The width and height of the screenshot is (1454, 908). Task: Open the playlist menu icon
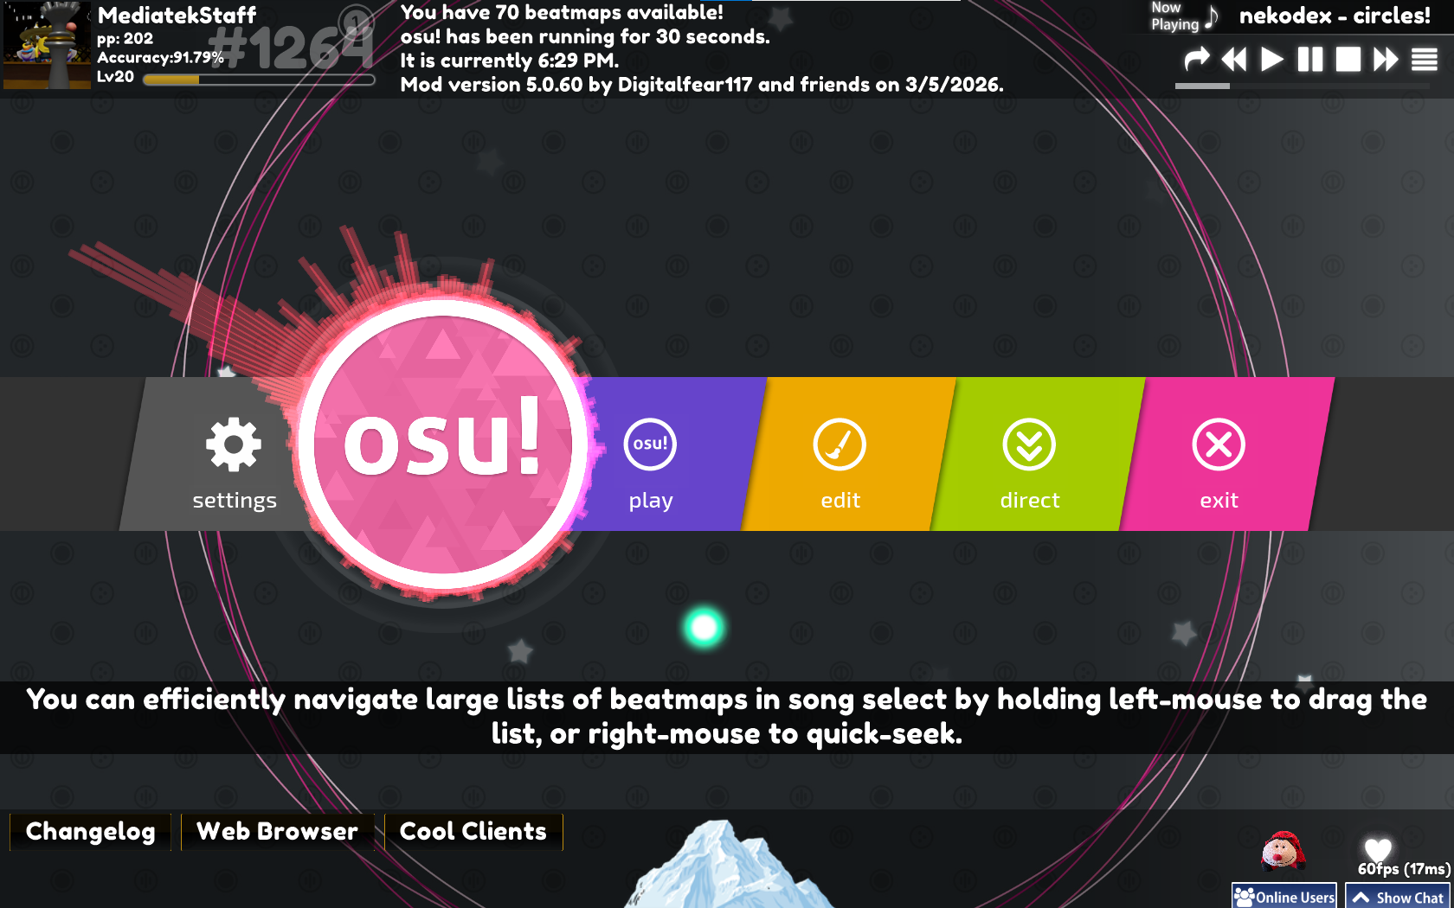click(1425, 60)
